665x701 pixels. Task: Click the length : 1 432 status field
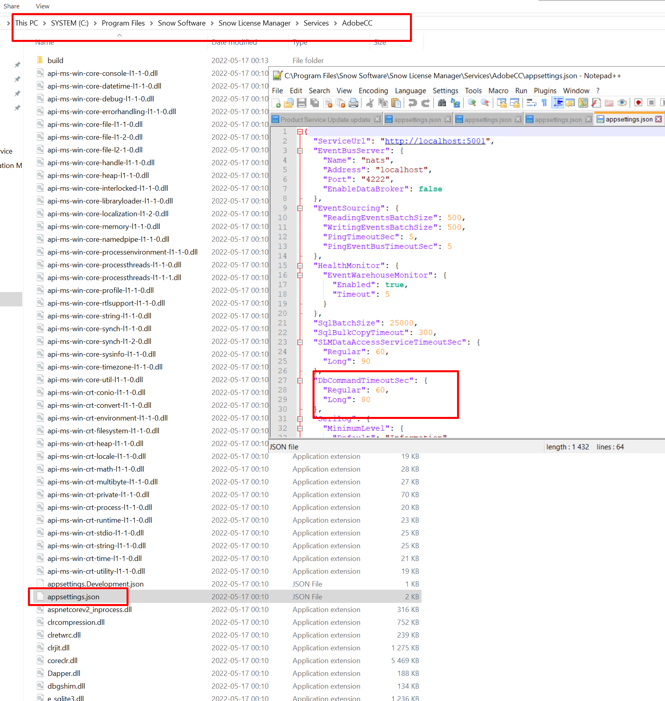click(568, 447)
